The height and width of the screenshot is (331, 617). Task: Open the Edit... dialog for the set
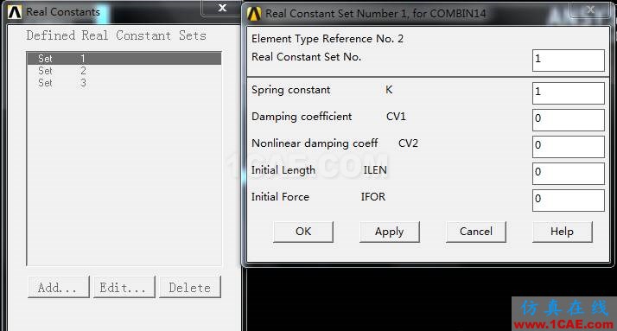[x=124, y=287]
